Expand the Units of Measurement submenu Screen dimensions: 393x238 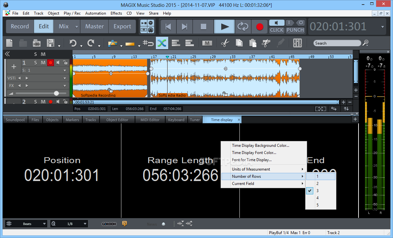click(x=264, y=169)
